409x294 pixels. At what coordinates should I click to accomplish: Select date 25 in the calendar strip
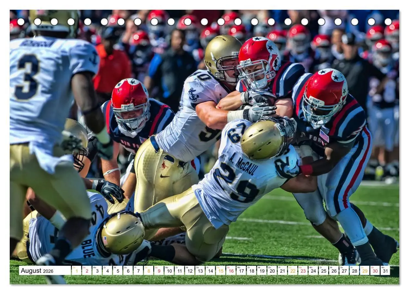[324, 271]
